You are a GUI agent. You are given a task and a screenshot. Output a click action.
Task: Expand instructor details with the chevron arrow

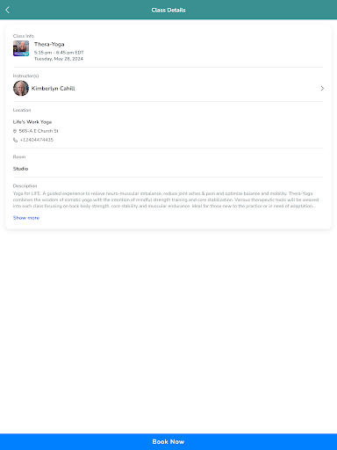tap(322, 88)
